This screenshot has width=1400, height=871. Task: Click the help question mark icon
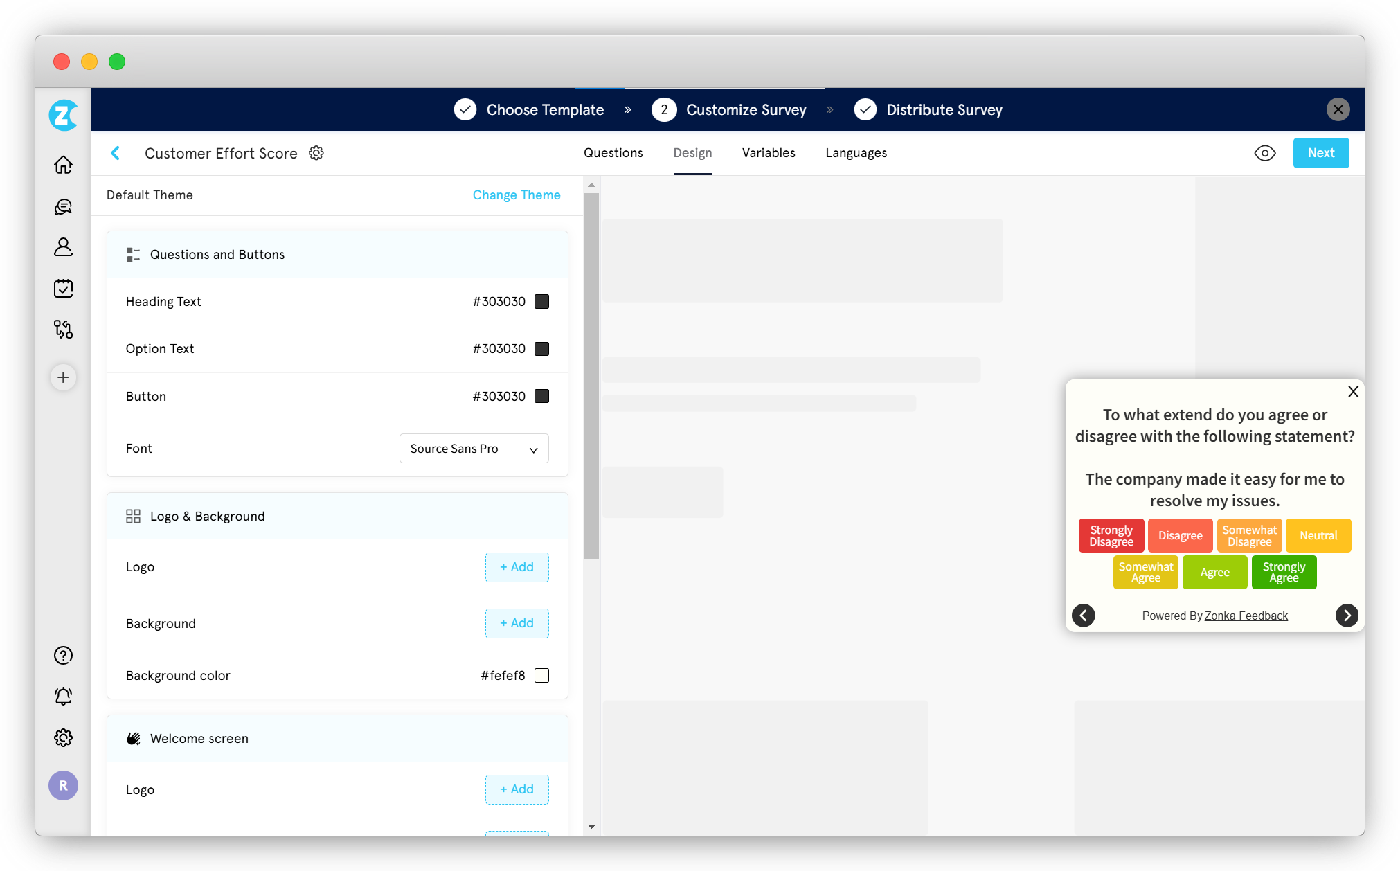pos(63,655)
